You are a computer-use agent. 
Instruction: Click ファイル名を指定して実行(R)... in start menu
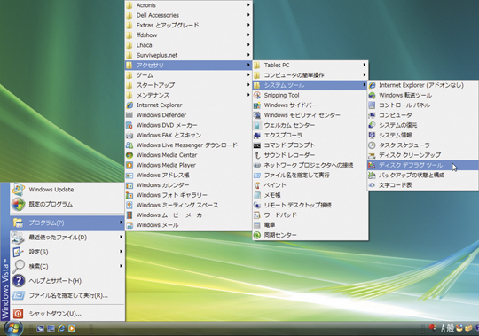click(x=67, y=295)
